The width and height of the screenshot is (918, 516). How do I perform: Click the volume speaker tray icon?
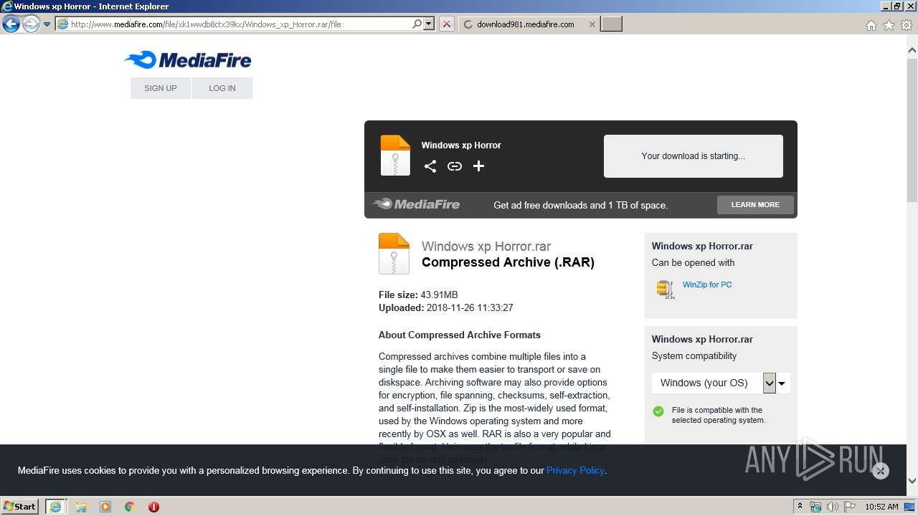833,507
